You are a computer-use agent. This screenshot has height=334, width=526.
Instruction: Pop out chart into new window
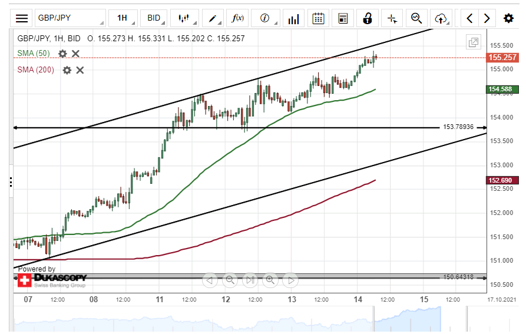(474, 42)
